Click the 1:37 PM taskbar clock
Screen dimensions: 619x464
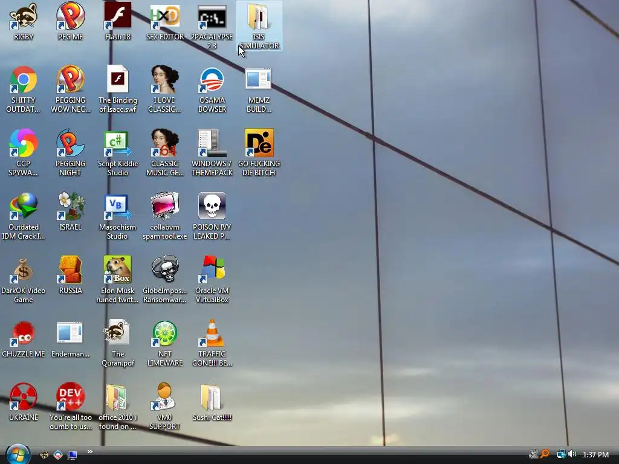595,454
